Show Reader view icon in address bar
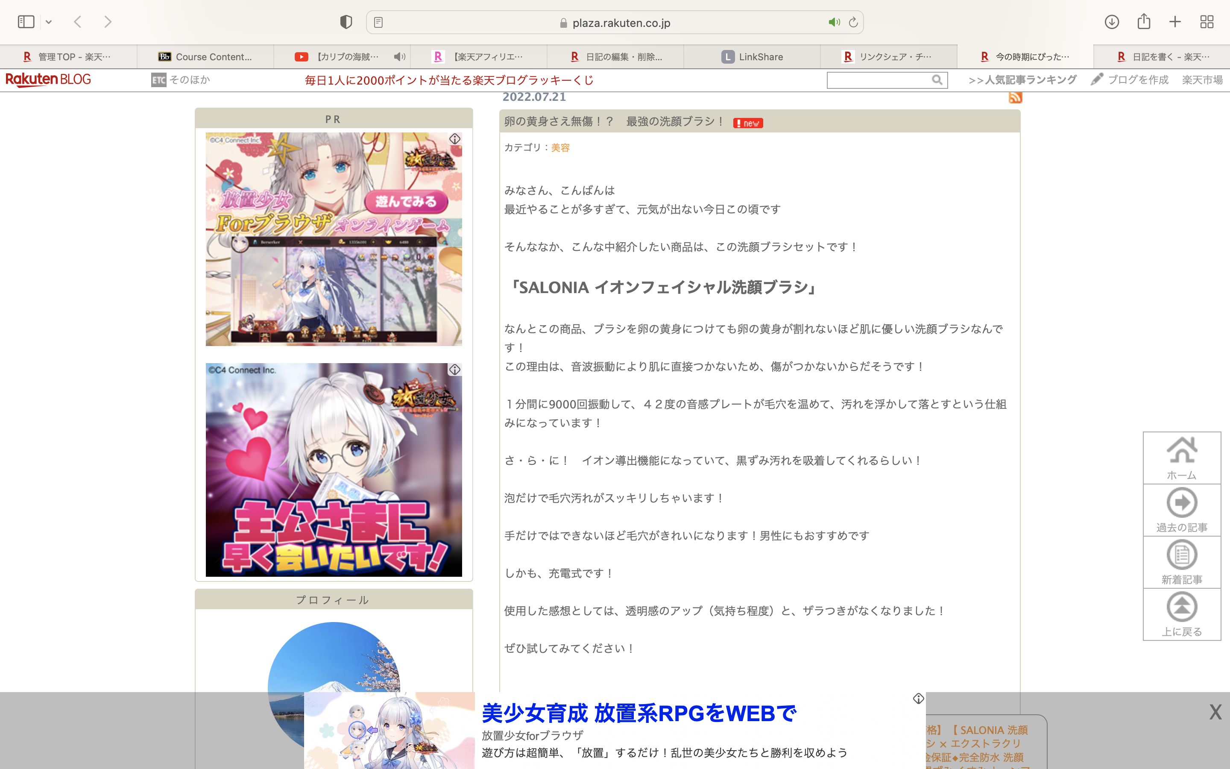The width and height of the screenshot is (1230, 769). coord(378,22)
